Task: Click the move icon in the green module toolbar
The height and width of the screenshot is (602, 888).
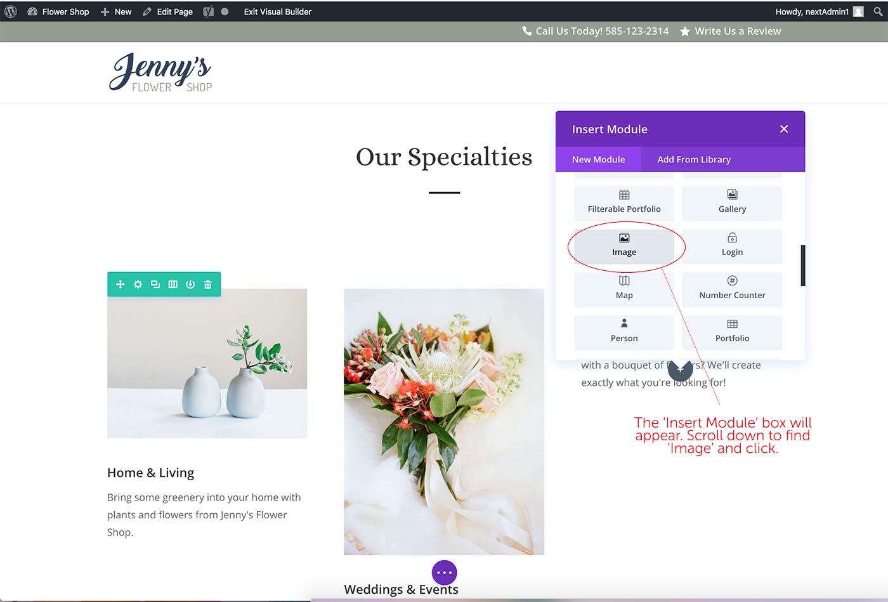Action: pyautogui.click(x=121, y=284)
